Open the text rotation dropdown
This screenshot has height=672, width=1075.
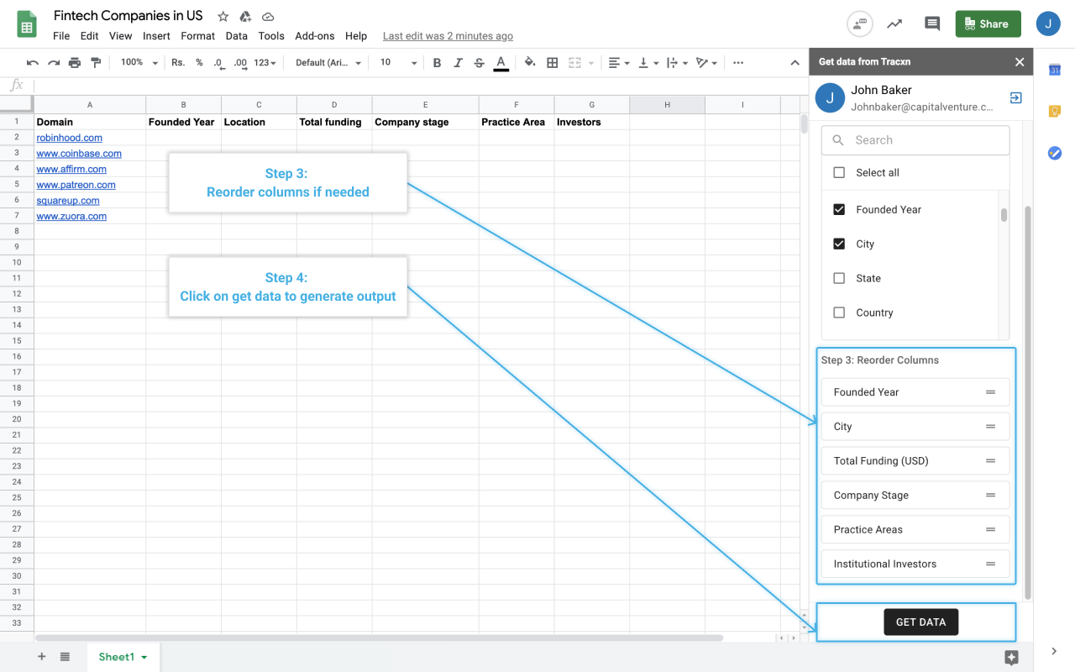coord(706,63)
